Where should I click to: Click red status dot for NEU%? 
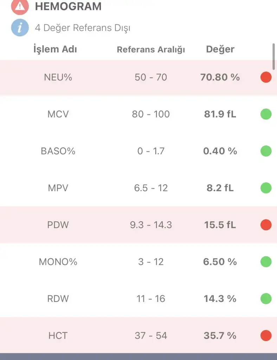[x=266, y=77]
